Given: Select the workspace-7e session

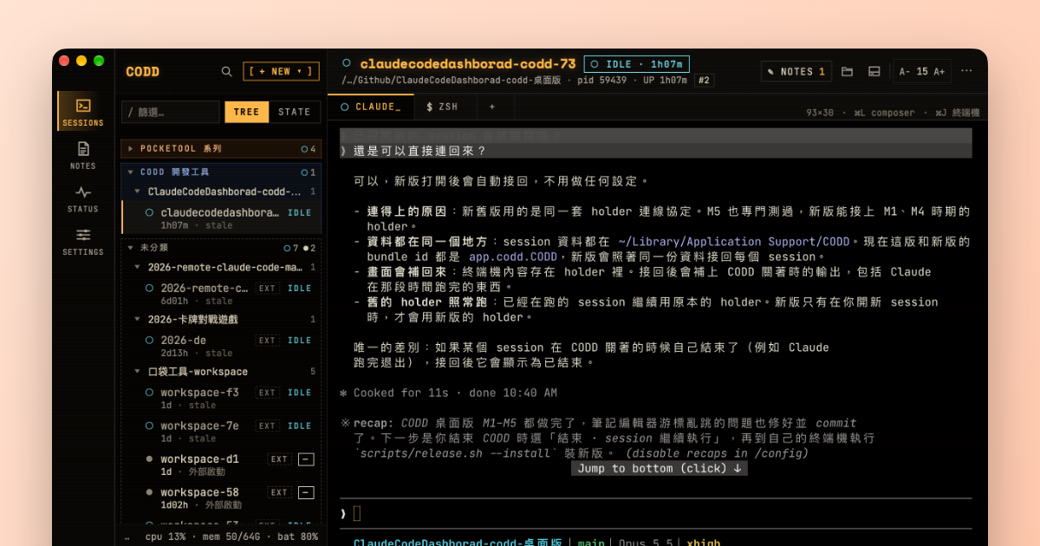Looking at the screenshot, I should (221, 432).
